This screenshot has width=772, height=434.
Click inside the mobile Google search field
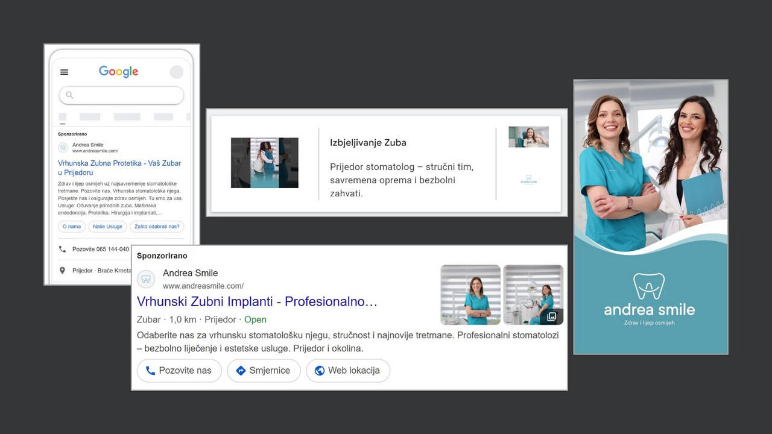click(127, 95)
